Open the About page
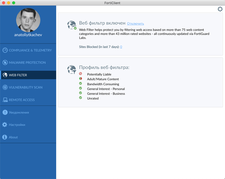Viewport: 225px width, 179px height. (x=28, y=137)
